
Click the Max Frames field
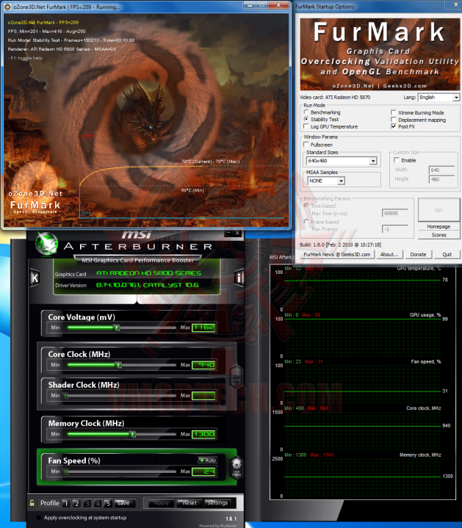pos(395,229)
